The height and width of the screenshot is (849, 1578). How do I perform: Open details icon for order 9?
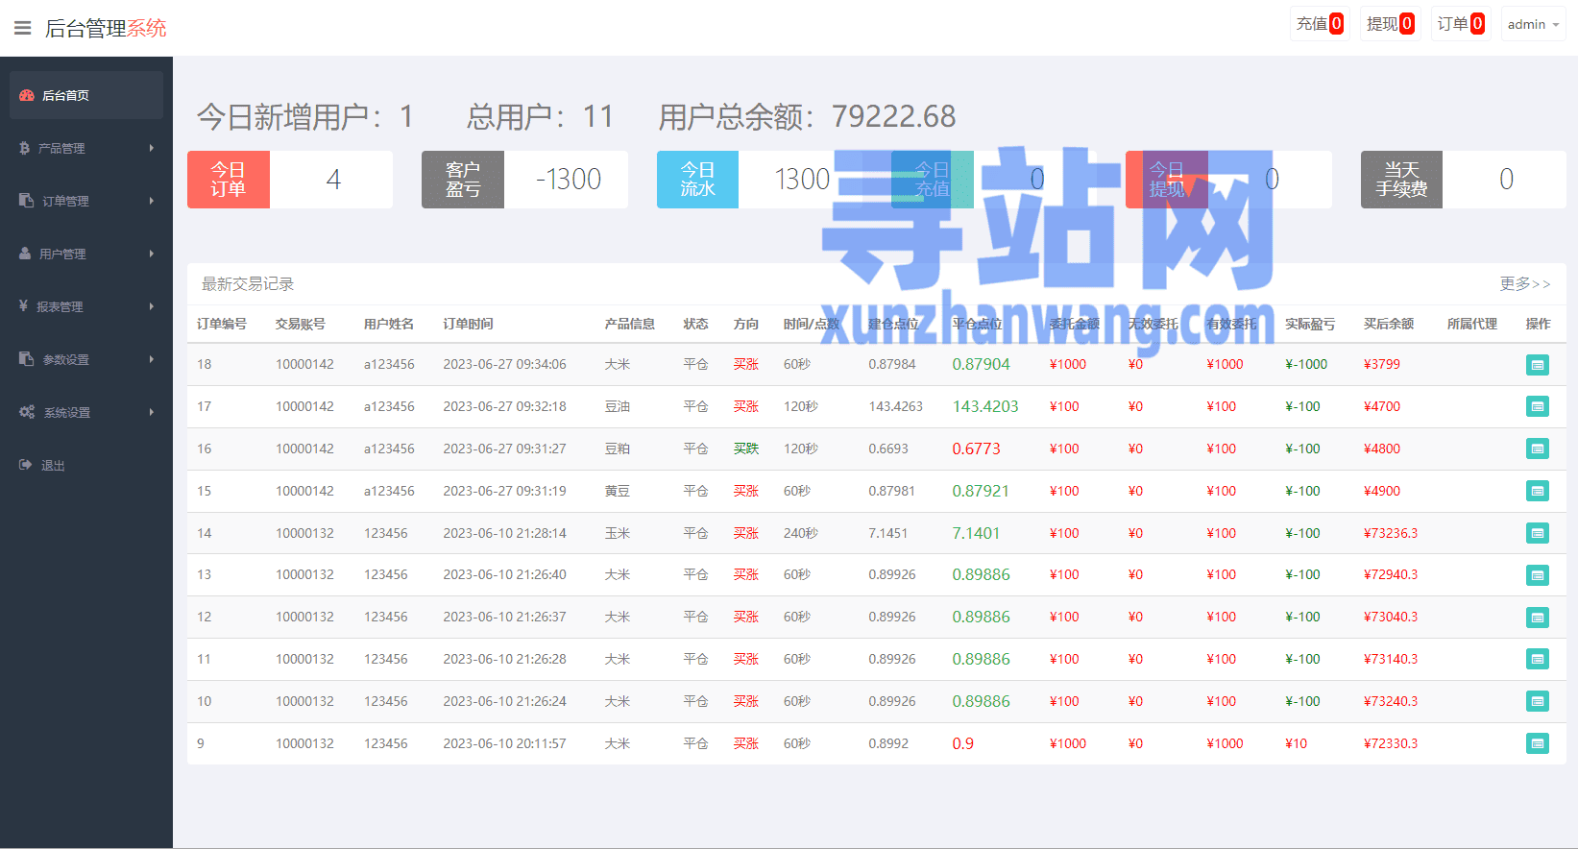click(1537, 743)
